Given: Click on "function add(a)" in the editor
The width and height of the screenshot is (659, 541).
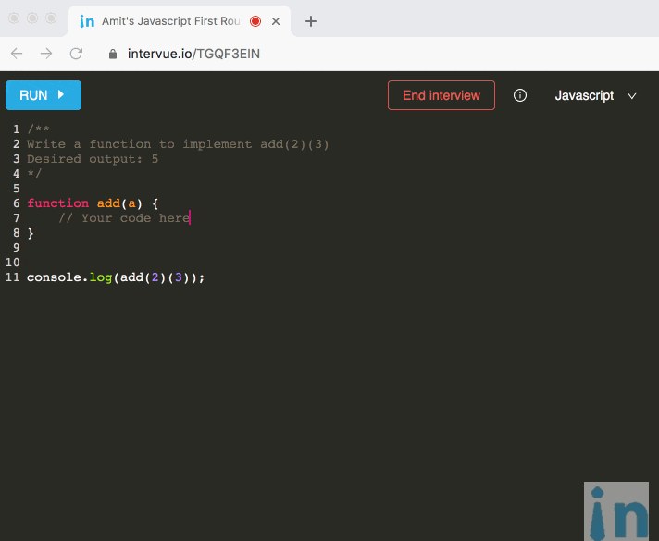Looking at the screenshot, I should tap(88, 203).
